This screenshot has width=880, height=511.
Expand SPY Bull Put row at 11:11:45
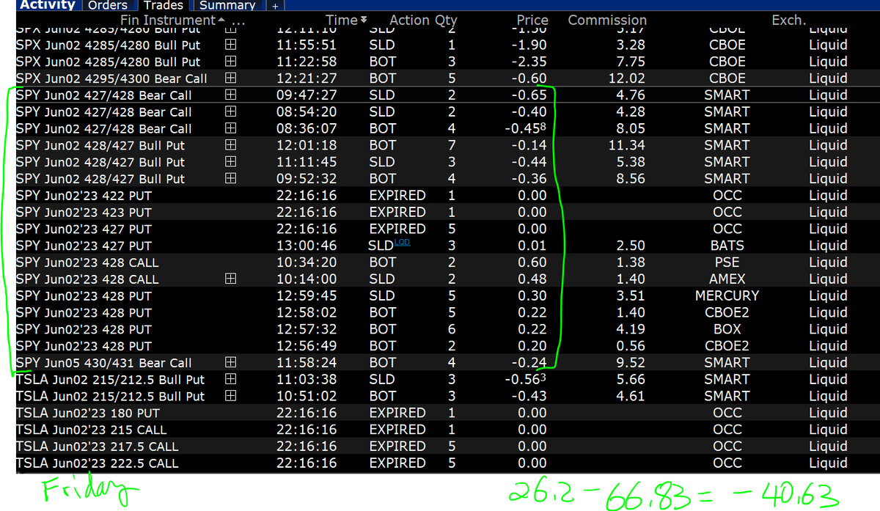pos(230,162)
